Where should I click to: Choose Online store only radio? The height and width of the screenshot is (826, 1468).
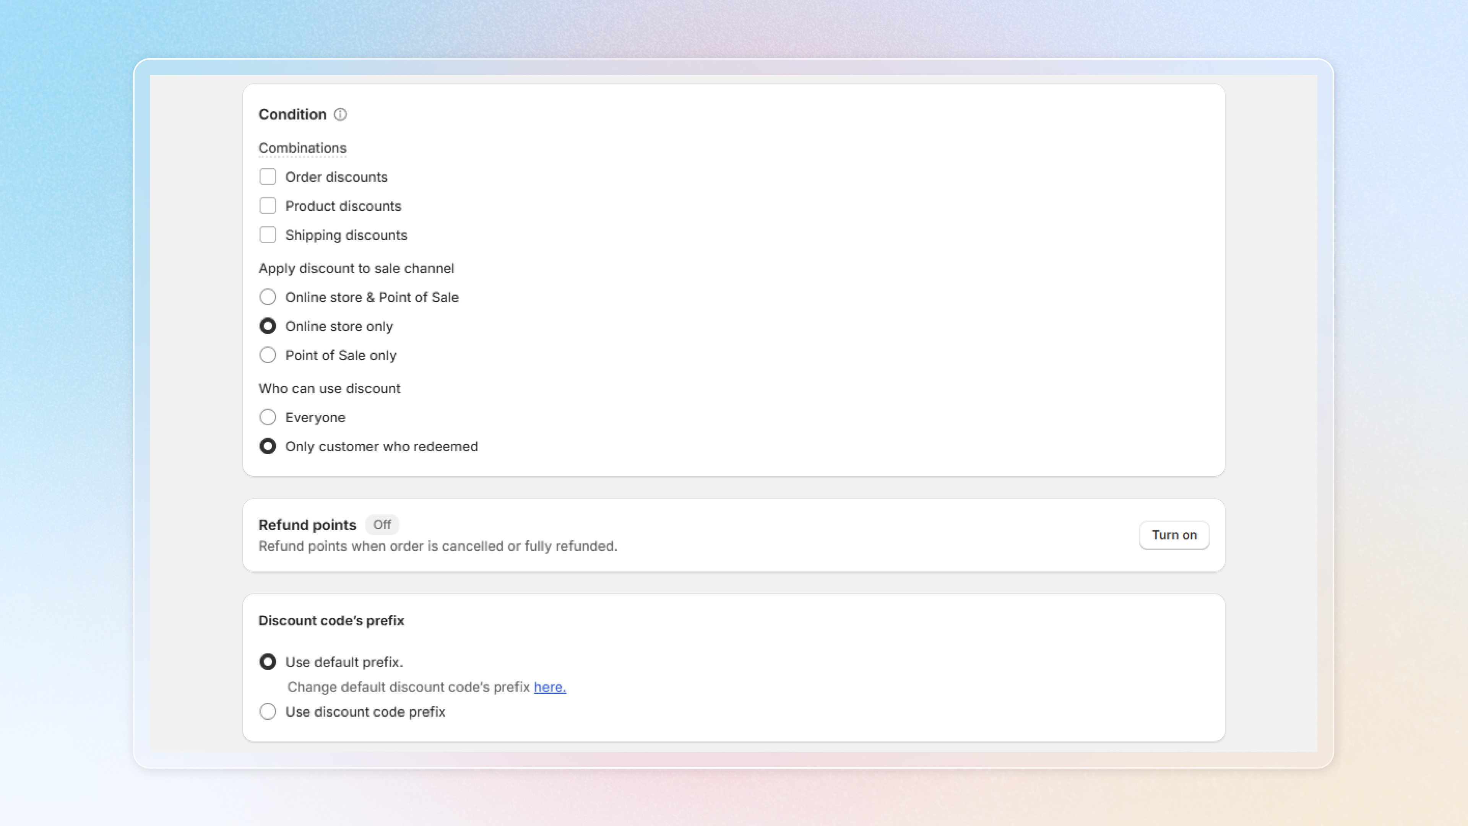267,326
